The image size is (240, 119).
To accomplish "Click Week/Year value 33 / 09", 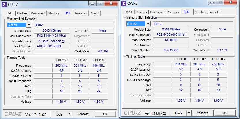I will tap(222, 50).
